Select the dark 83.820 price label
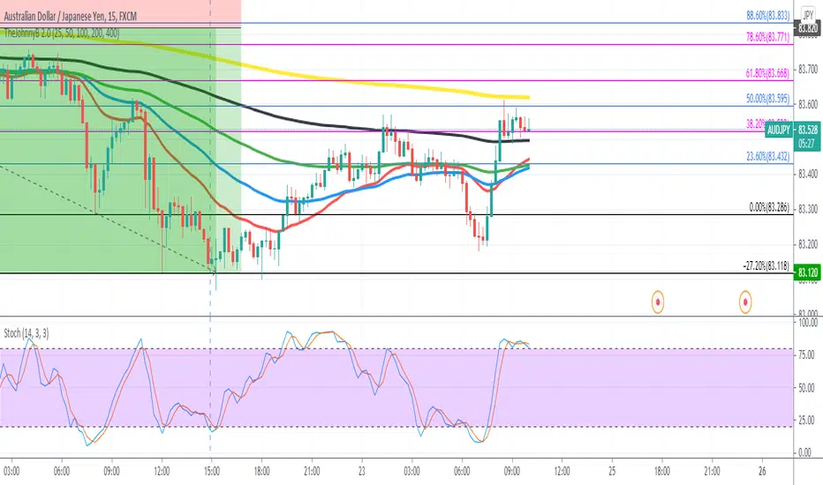The image size is (823, 485). pos(808,28)
